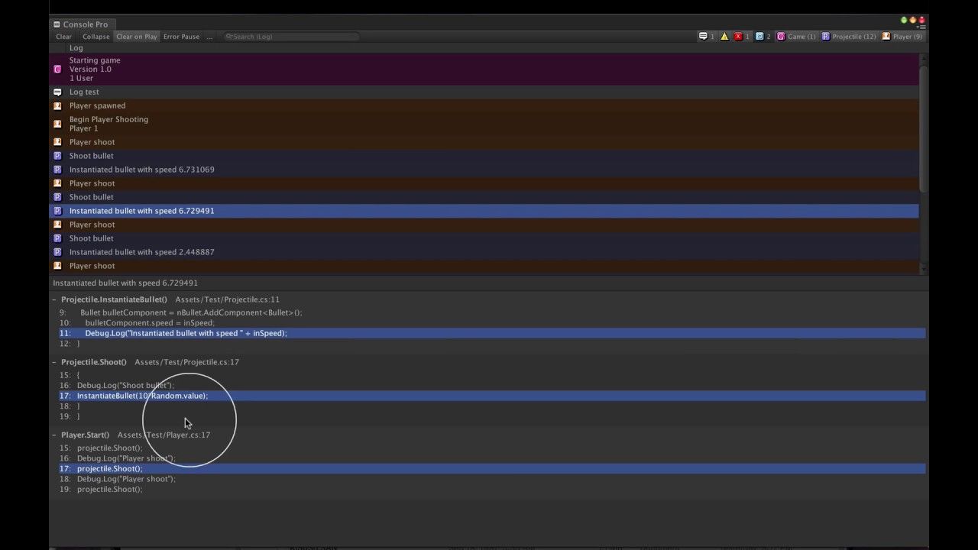978x550 pixels.
Task: Click the scrollbar up arrow
Action: [x=924, y=59]
